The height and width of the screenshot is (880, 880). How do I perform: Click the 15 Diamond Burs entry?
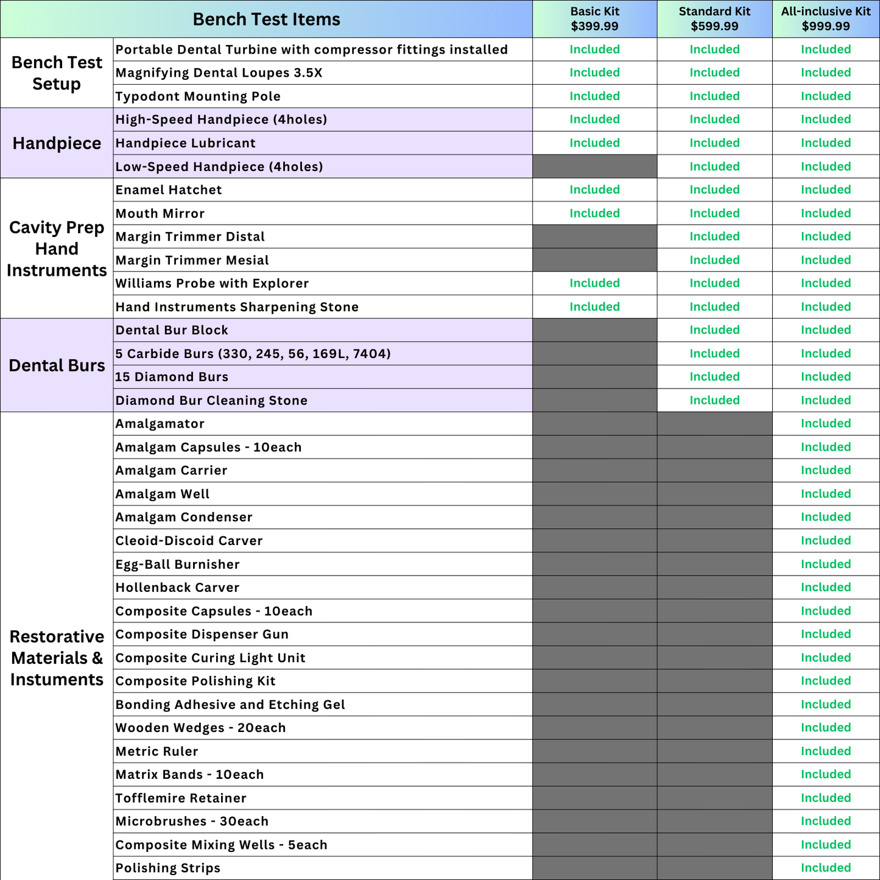172,376
